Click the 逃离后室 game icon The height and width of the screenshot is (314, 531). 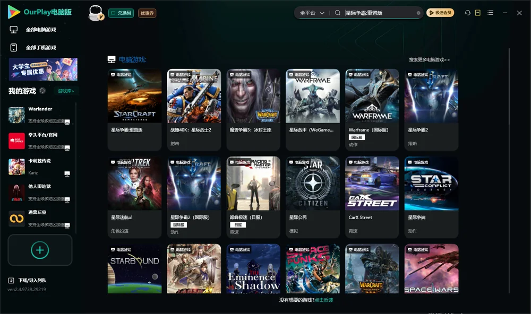click(x=16, y=219)
